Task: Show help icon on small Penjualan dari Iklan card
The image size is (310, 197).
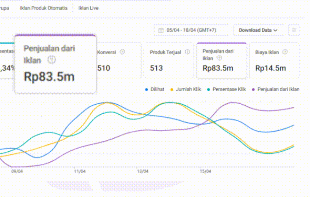Action: 219,58
